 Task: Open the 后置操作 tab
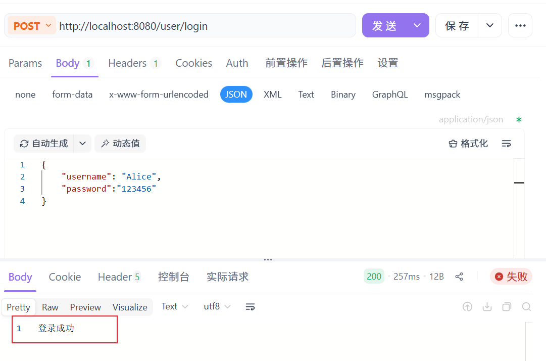(342, 63)
